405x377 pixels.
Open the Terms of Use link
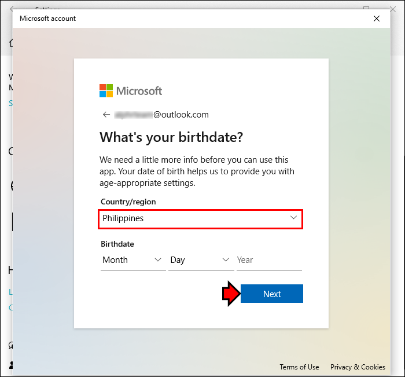coord(299,367)
